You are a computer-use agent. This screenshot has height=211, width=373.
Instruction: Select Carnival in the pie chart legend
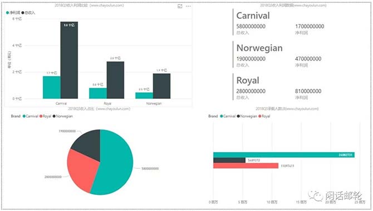coord(31,116)
